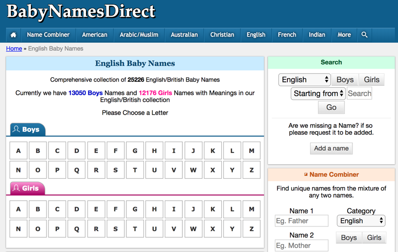Select the Boys tab header
Image resolution: width=398 pixels, height=252 pixels.
pyautogui.click(x=28, y=129)
